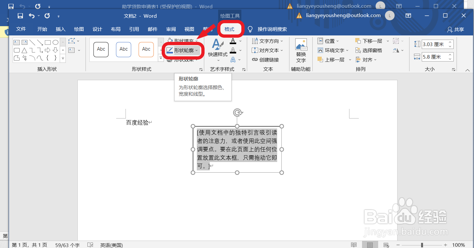Toggle spelling check icon in status bar
Image resolution: width=474 pixels, height=248 pixels.
tap(90, 245)
